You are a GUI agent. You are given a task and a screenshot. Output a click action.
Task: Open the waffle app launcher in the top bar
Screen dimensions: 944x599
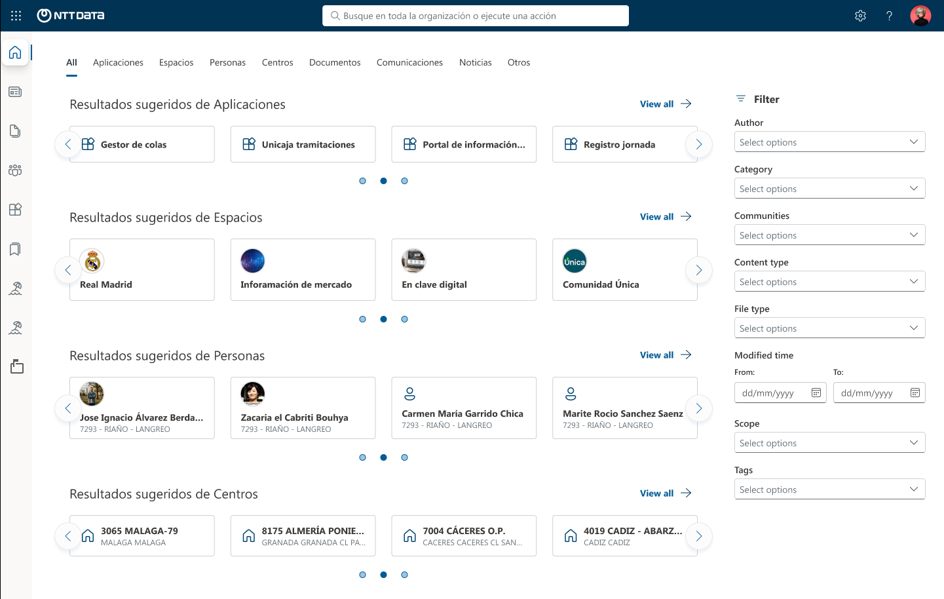coord(15,16)
